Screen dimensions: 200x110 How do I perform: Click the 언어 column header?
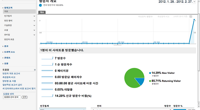click(x=99, y=106)
